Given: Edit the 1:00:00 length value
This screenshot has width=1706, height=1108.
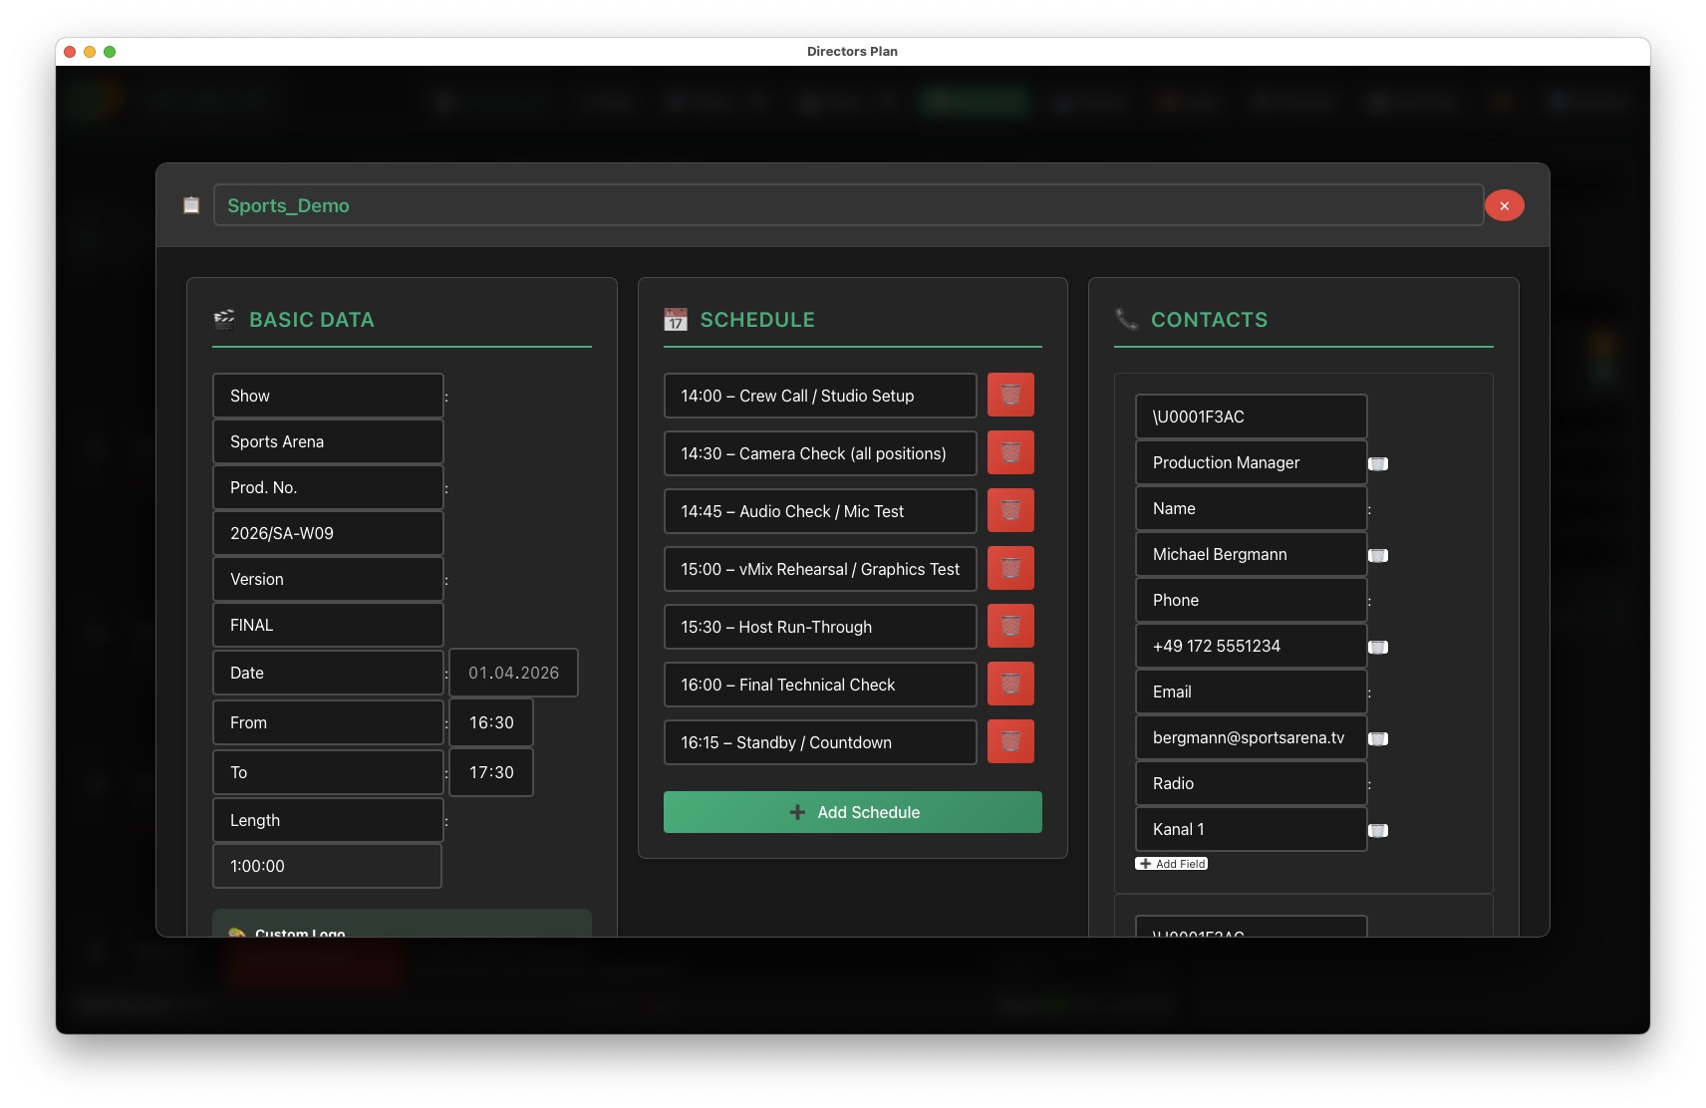Looking at the screenshot, I should point(328,866).
